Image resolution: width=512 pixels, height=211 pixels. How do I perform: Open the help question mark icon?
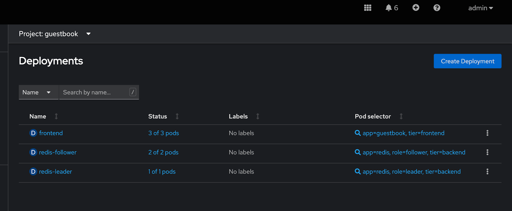coord(437,8)
